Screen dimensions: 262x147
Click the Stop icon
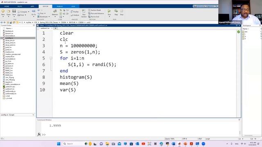tap(122, 11)
